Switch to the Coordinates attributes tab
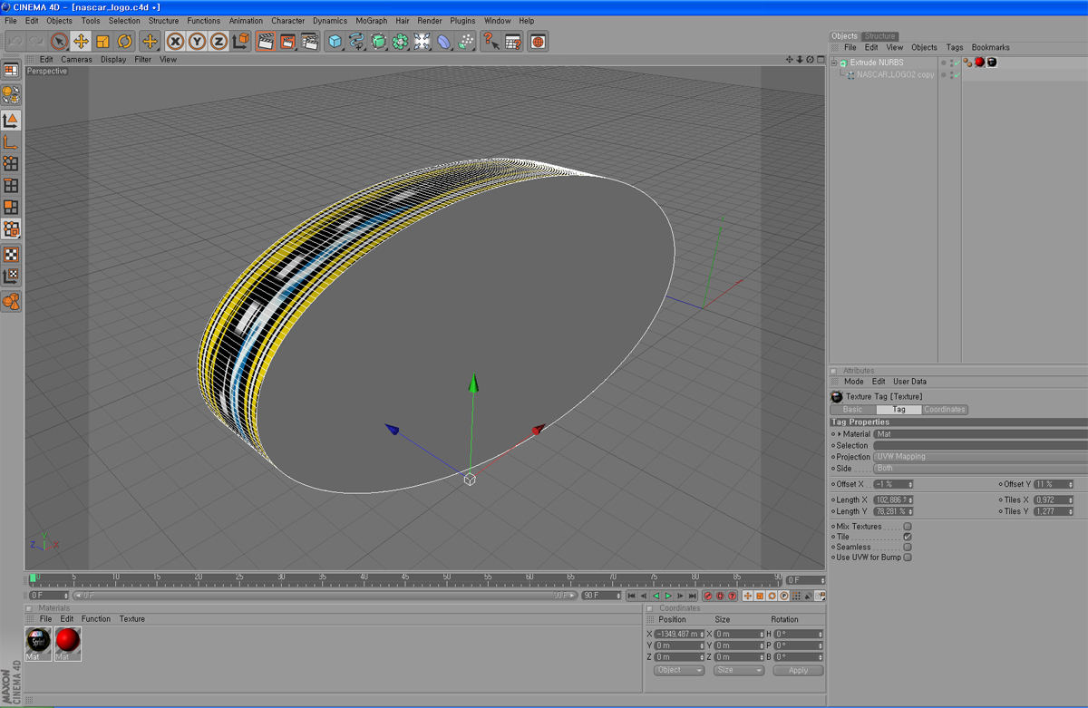The height and width of the screenshot is (708, 1088). (x=945, y=410)
